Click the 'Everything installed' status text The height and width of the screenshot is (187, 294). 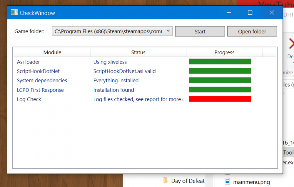[116, 81]
